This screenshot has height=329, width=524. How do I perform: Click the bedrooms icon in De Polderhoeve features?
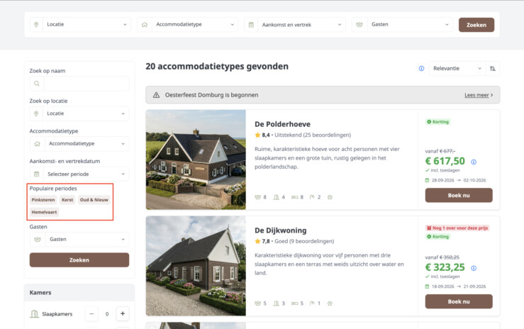point(277,197)
